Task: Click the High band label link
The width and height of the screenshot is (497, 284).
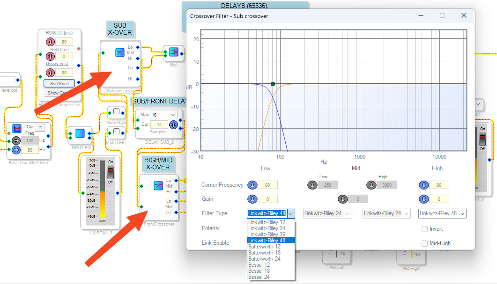Action: 437,168
